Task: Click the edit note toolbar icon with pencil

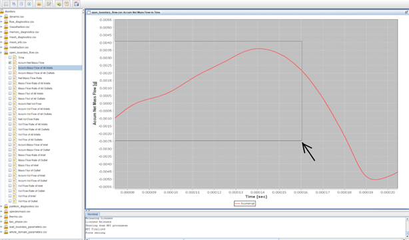Action: point(49,3)
